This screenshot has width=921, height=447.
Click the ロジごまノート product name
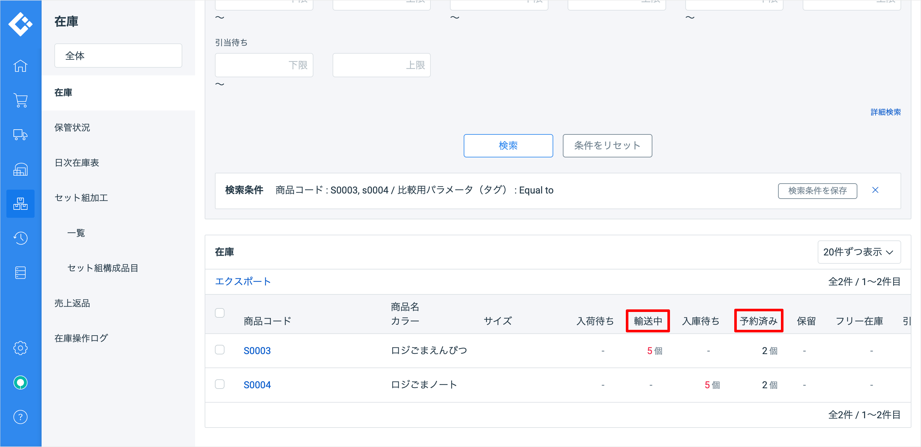pos(424,385)
